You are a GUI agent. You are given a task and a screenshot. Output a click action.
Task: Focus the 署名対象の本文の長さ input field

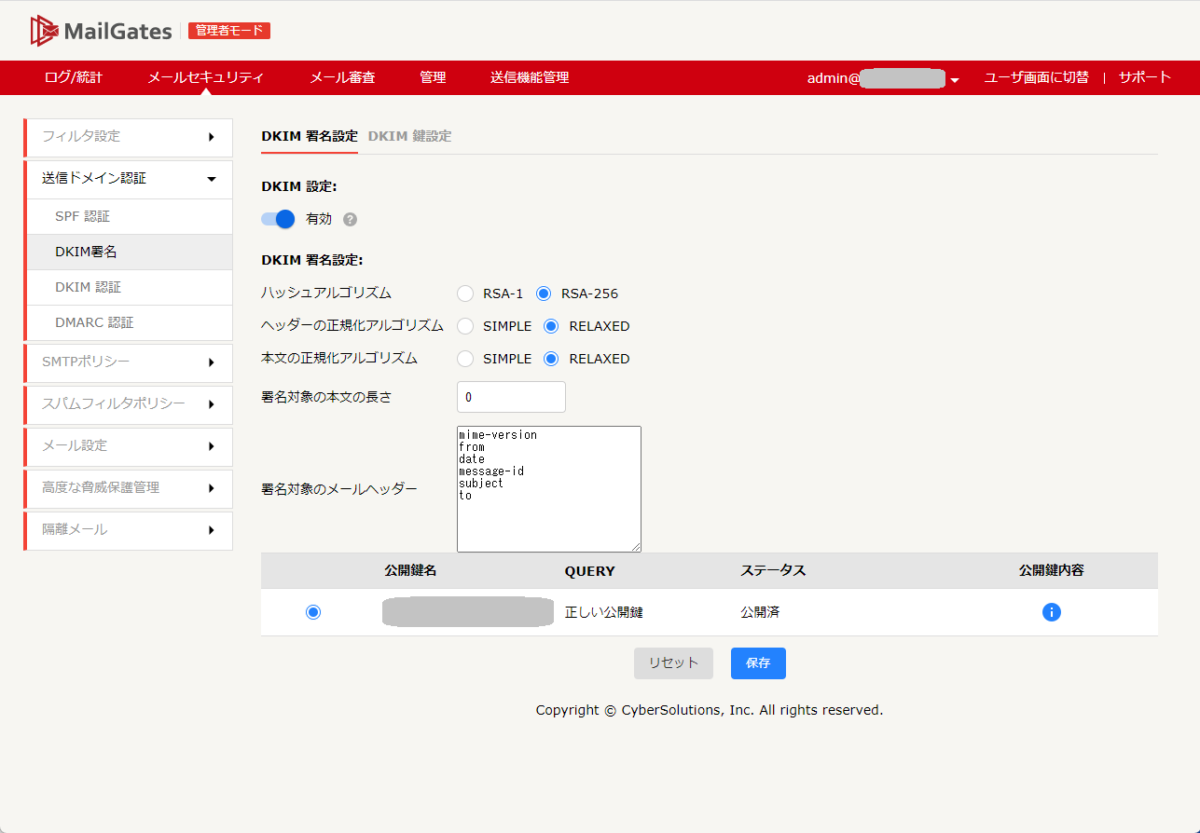511,397
